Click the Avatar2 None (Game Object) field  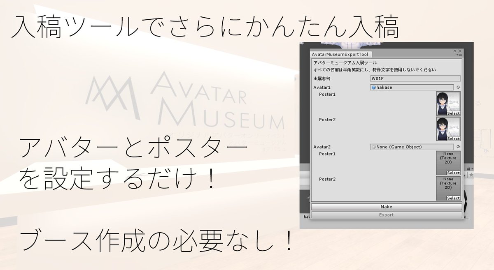coord(412,147)
